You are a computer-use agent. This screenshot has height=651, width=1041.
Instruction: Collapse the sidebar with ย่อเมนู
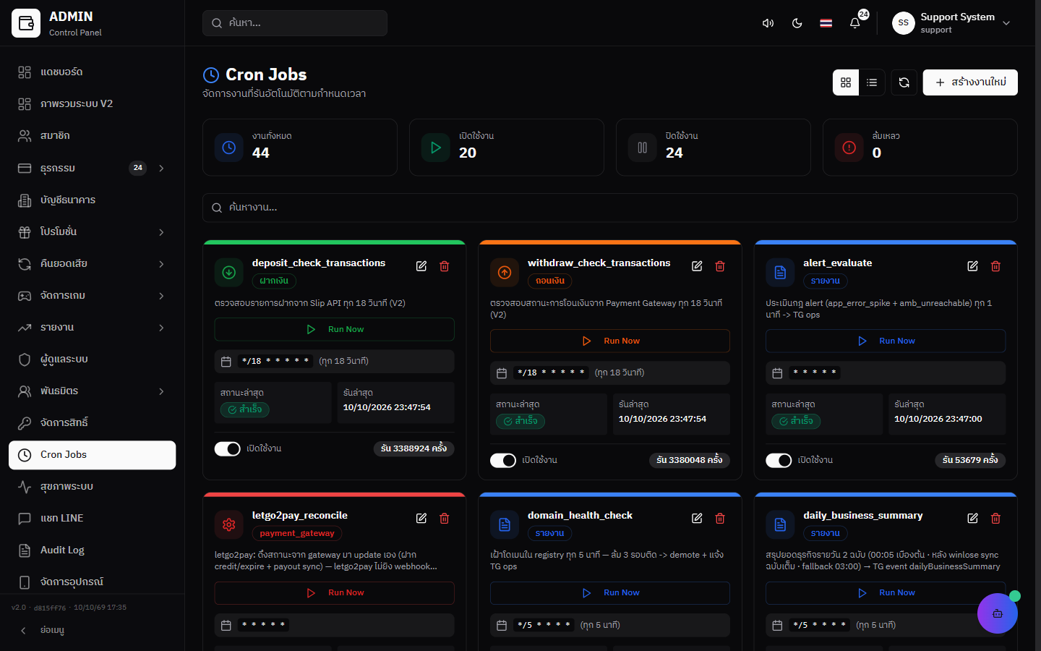pos(92,630)
